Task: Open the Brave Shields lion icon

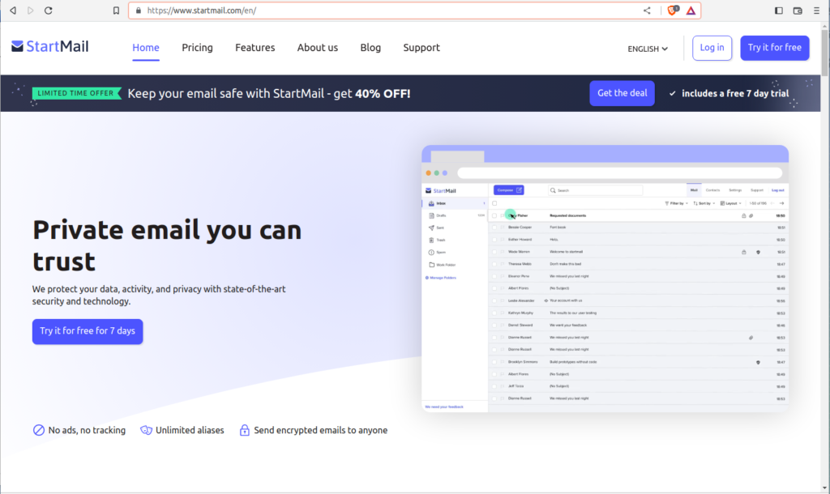Action: point(673,10)
